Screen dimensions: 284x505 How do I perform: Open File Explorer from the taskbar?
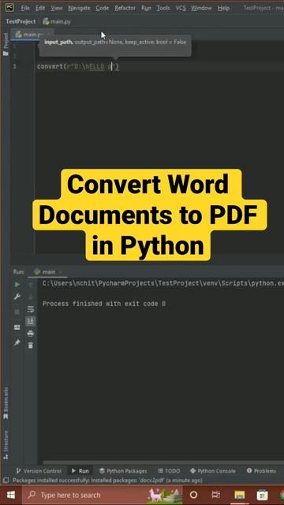pos(239,495)
